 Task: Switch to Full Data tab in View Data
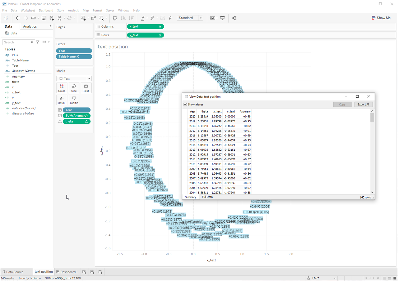pos(207,197)
